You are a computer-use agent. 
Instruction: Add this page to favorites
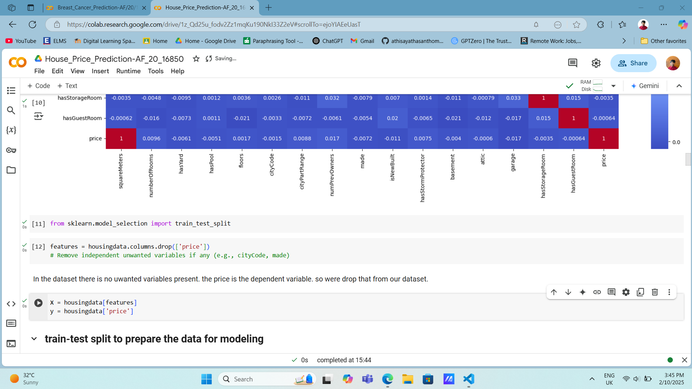[x=577, y=25]
